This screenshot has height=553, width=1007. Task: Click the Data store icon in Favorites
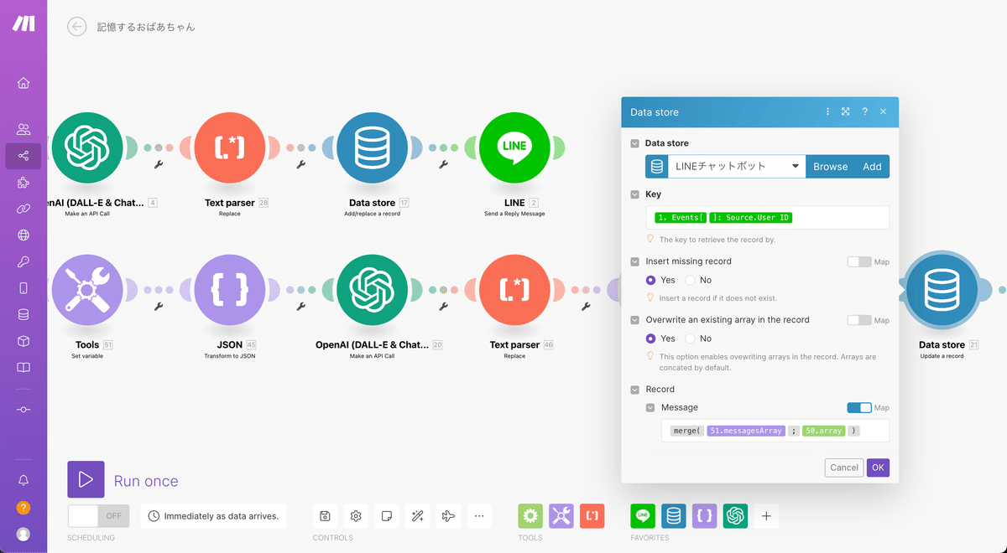674,516
